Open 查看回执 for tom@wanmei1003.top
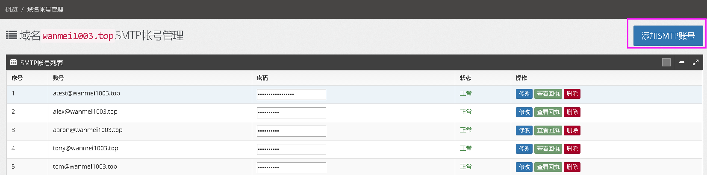This screenshot has width=707, height=175. coord(548,167)
